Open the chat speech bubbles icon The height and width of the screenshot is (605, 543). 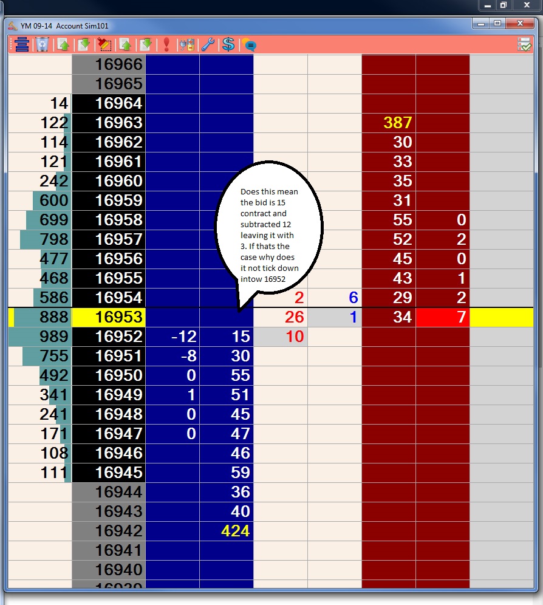[249, 45]
